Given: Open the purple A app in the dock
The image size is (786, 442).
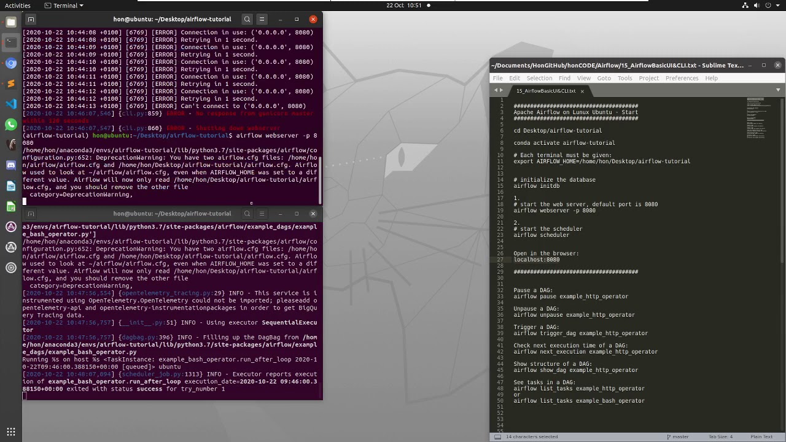Looking at the screenshot, I should tap(10, 227).
